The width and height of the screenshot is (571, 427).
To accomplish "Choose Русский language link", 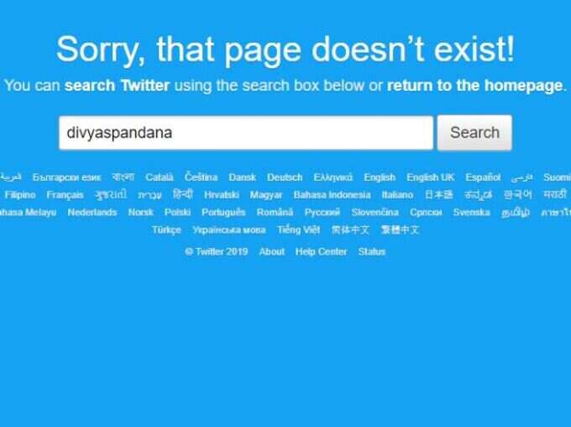I will pyautogui.click(x=322, y=212).
